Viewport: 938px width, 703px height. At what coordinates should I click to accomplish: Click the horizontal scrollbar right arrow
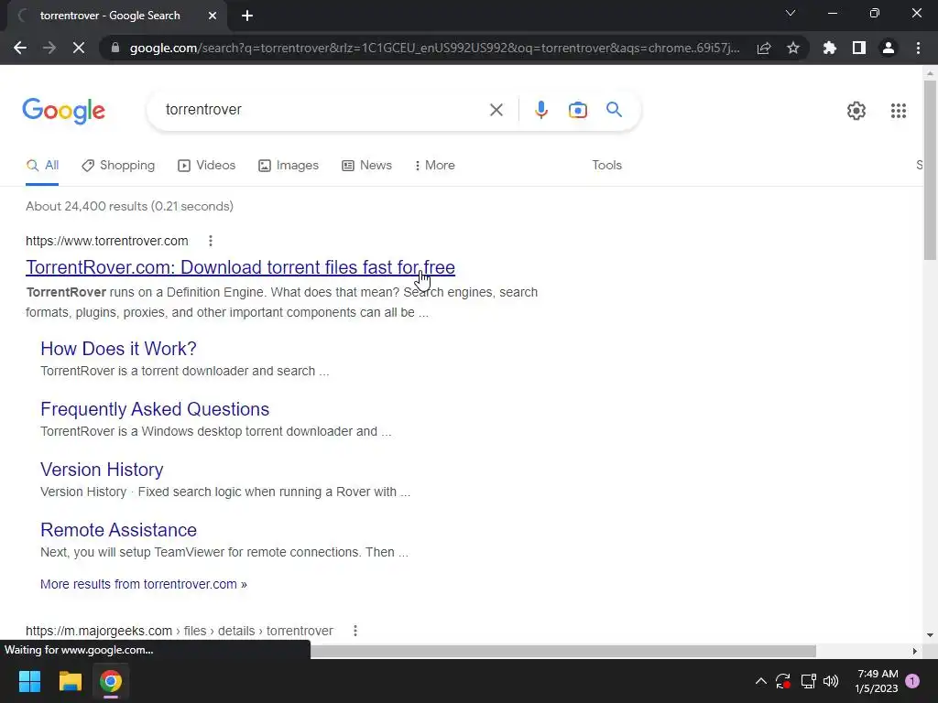(914, 651)
